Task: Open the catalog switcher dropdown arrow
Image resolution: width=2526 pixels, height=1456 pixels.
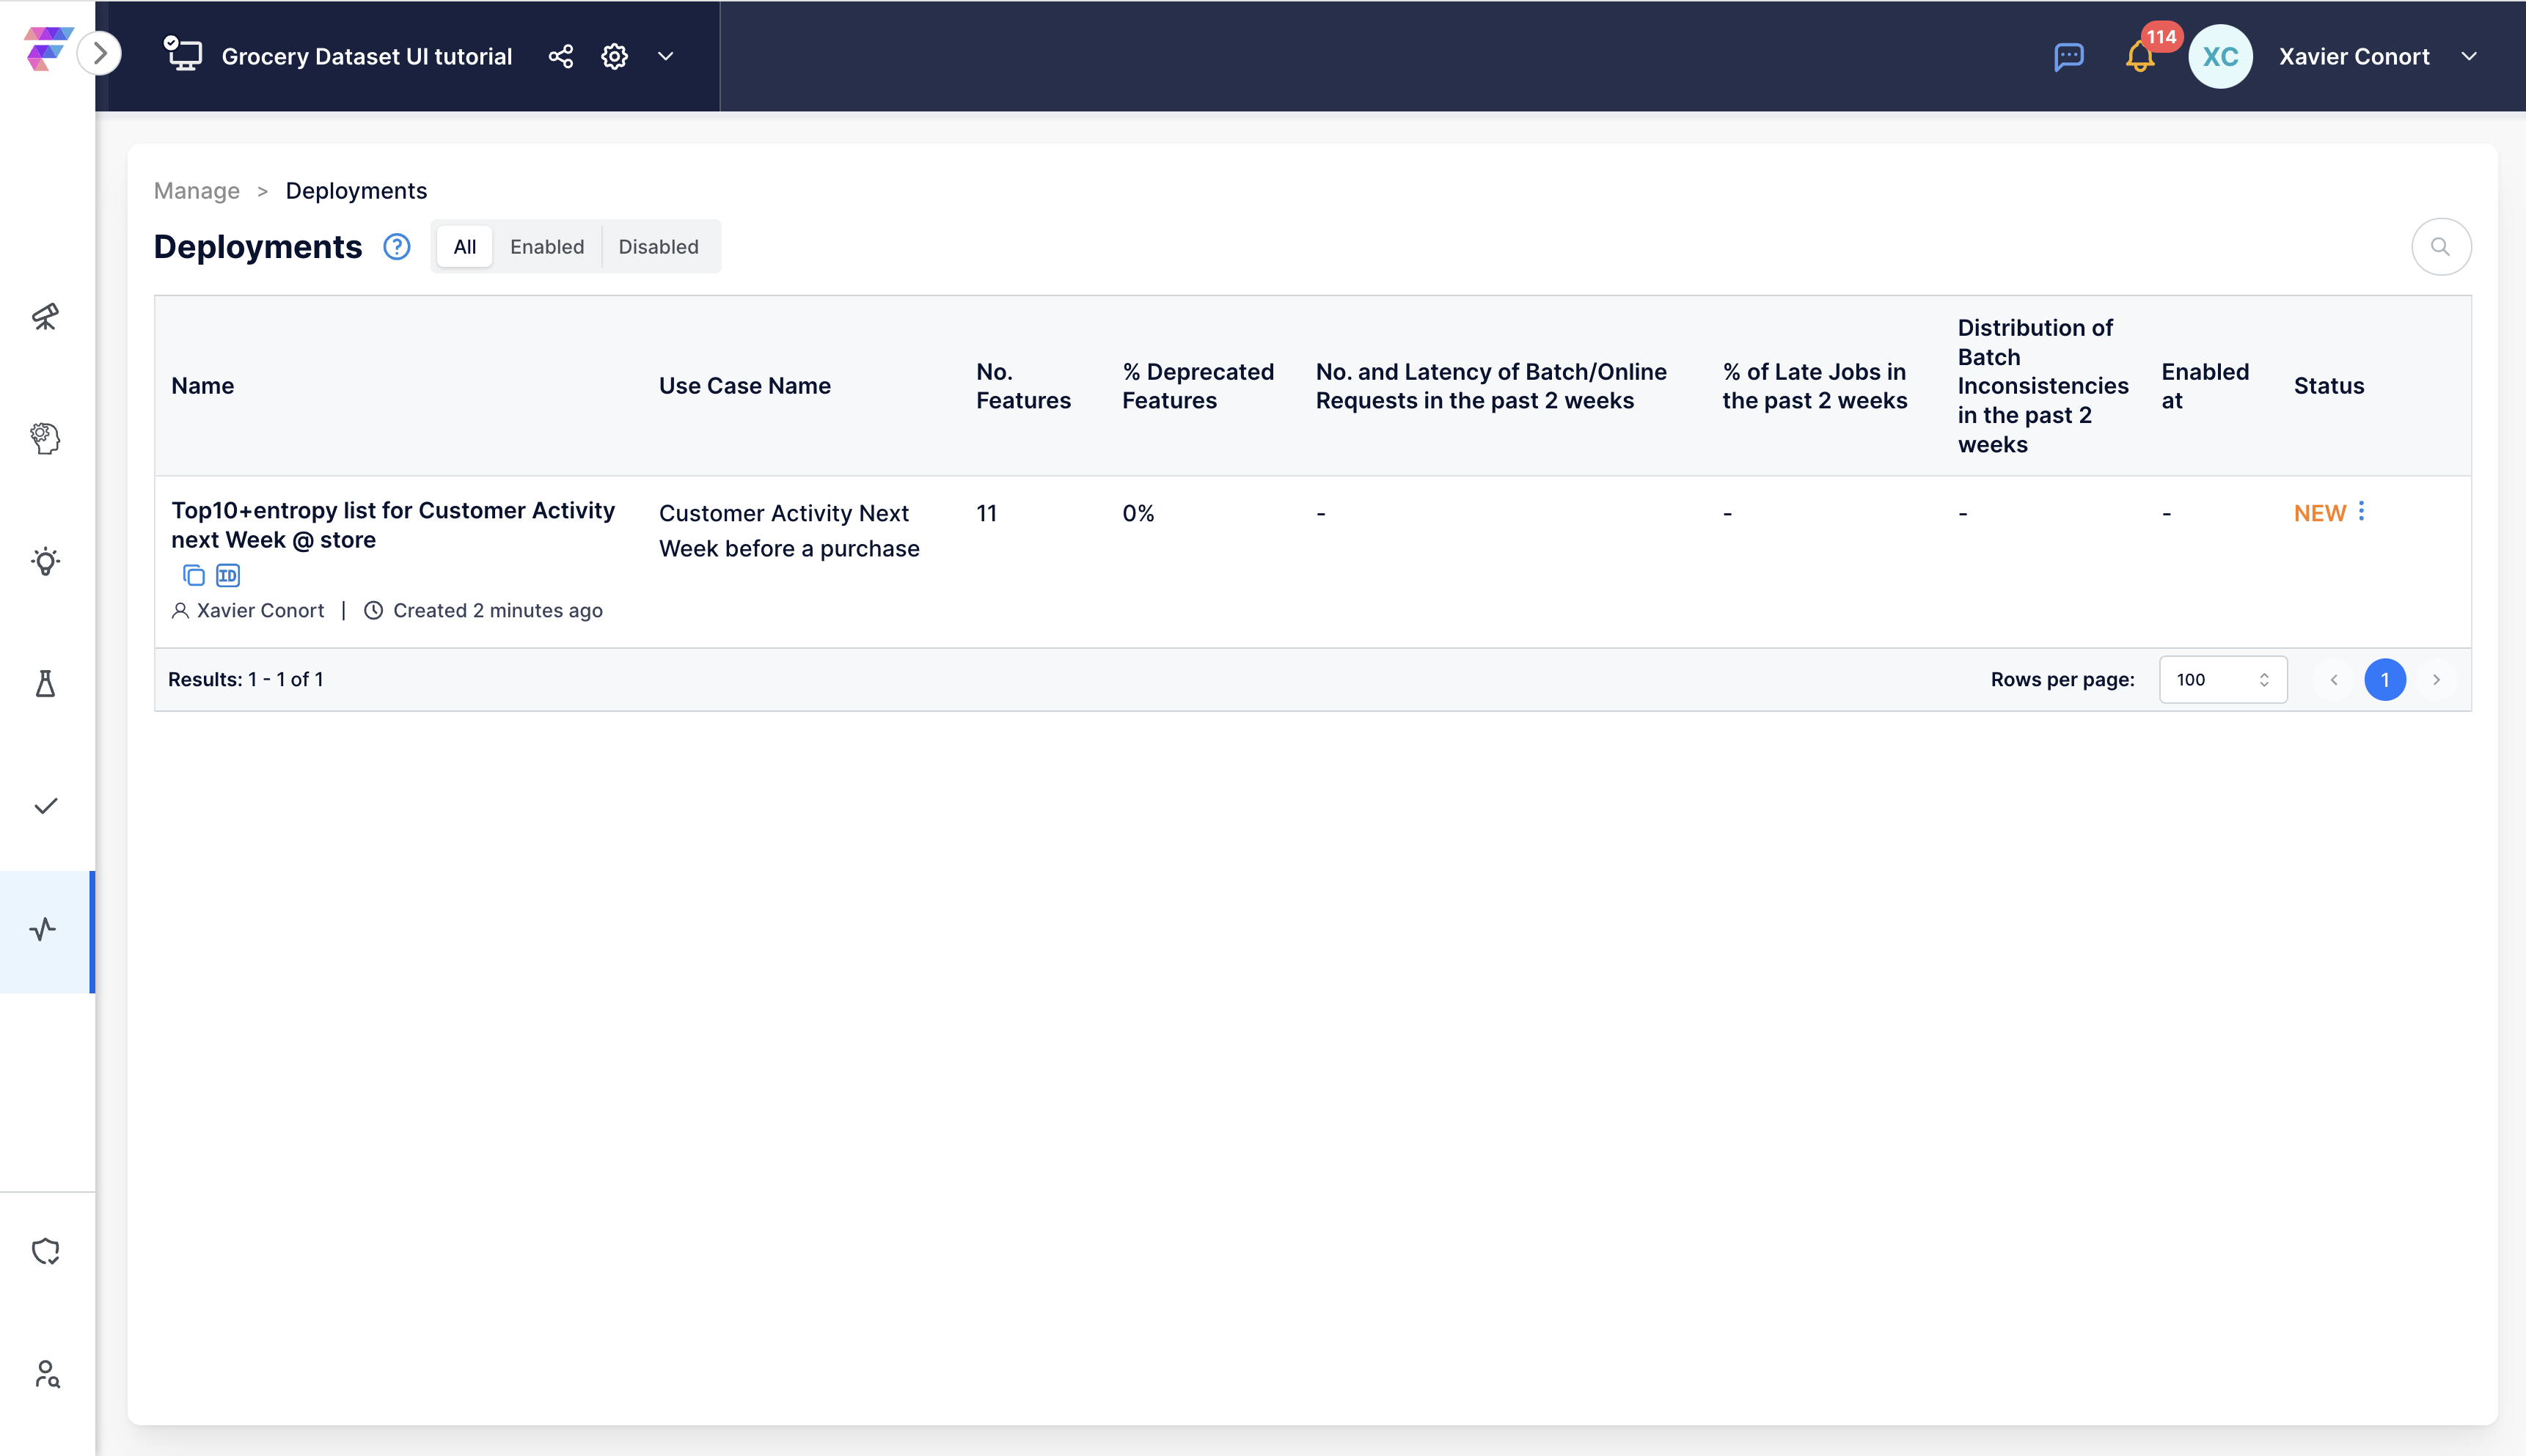Action: tap(665, 56)
